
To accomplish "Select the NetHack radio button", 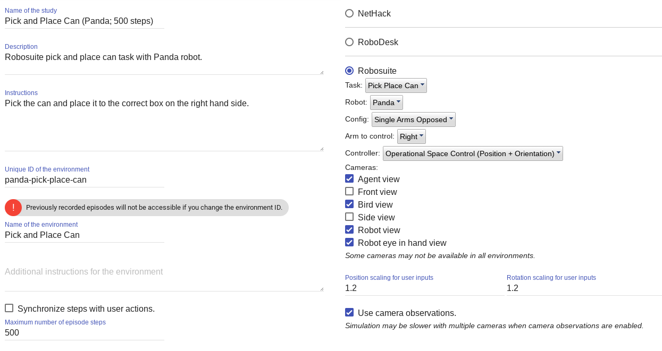I will coord(349,13).
